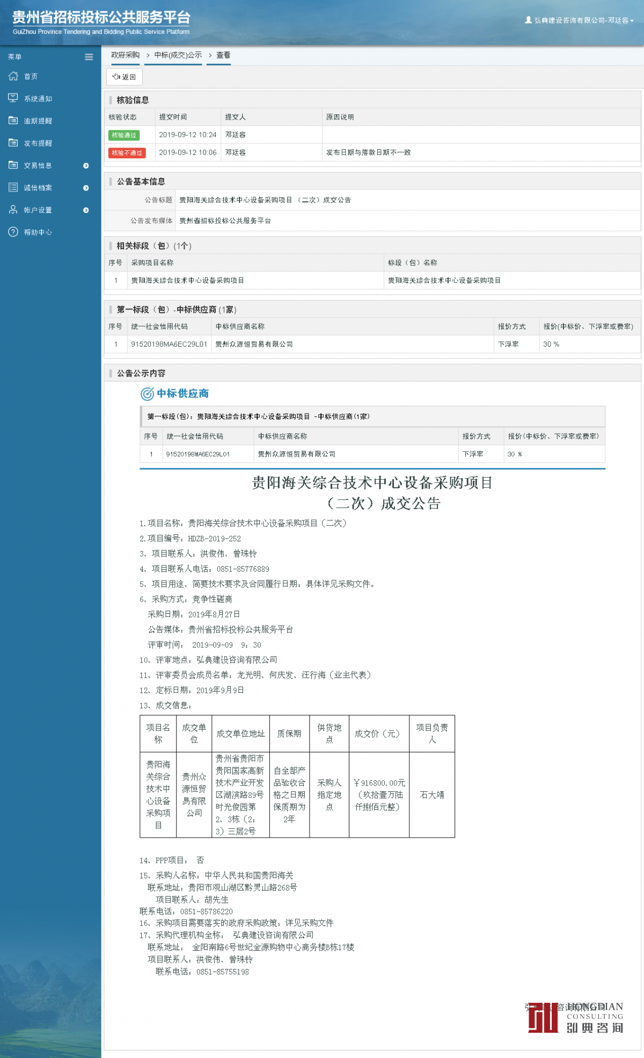Image resolution: width=644 pixels, height=1058 pixels.
Task: Click the 公告发布媒体 value 贵州省招标投标公共服务平台
Action: pos(225,221)
